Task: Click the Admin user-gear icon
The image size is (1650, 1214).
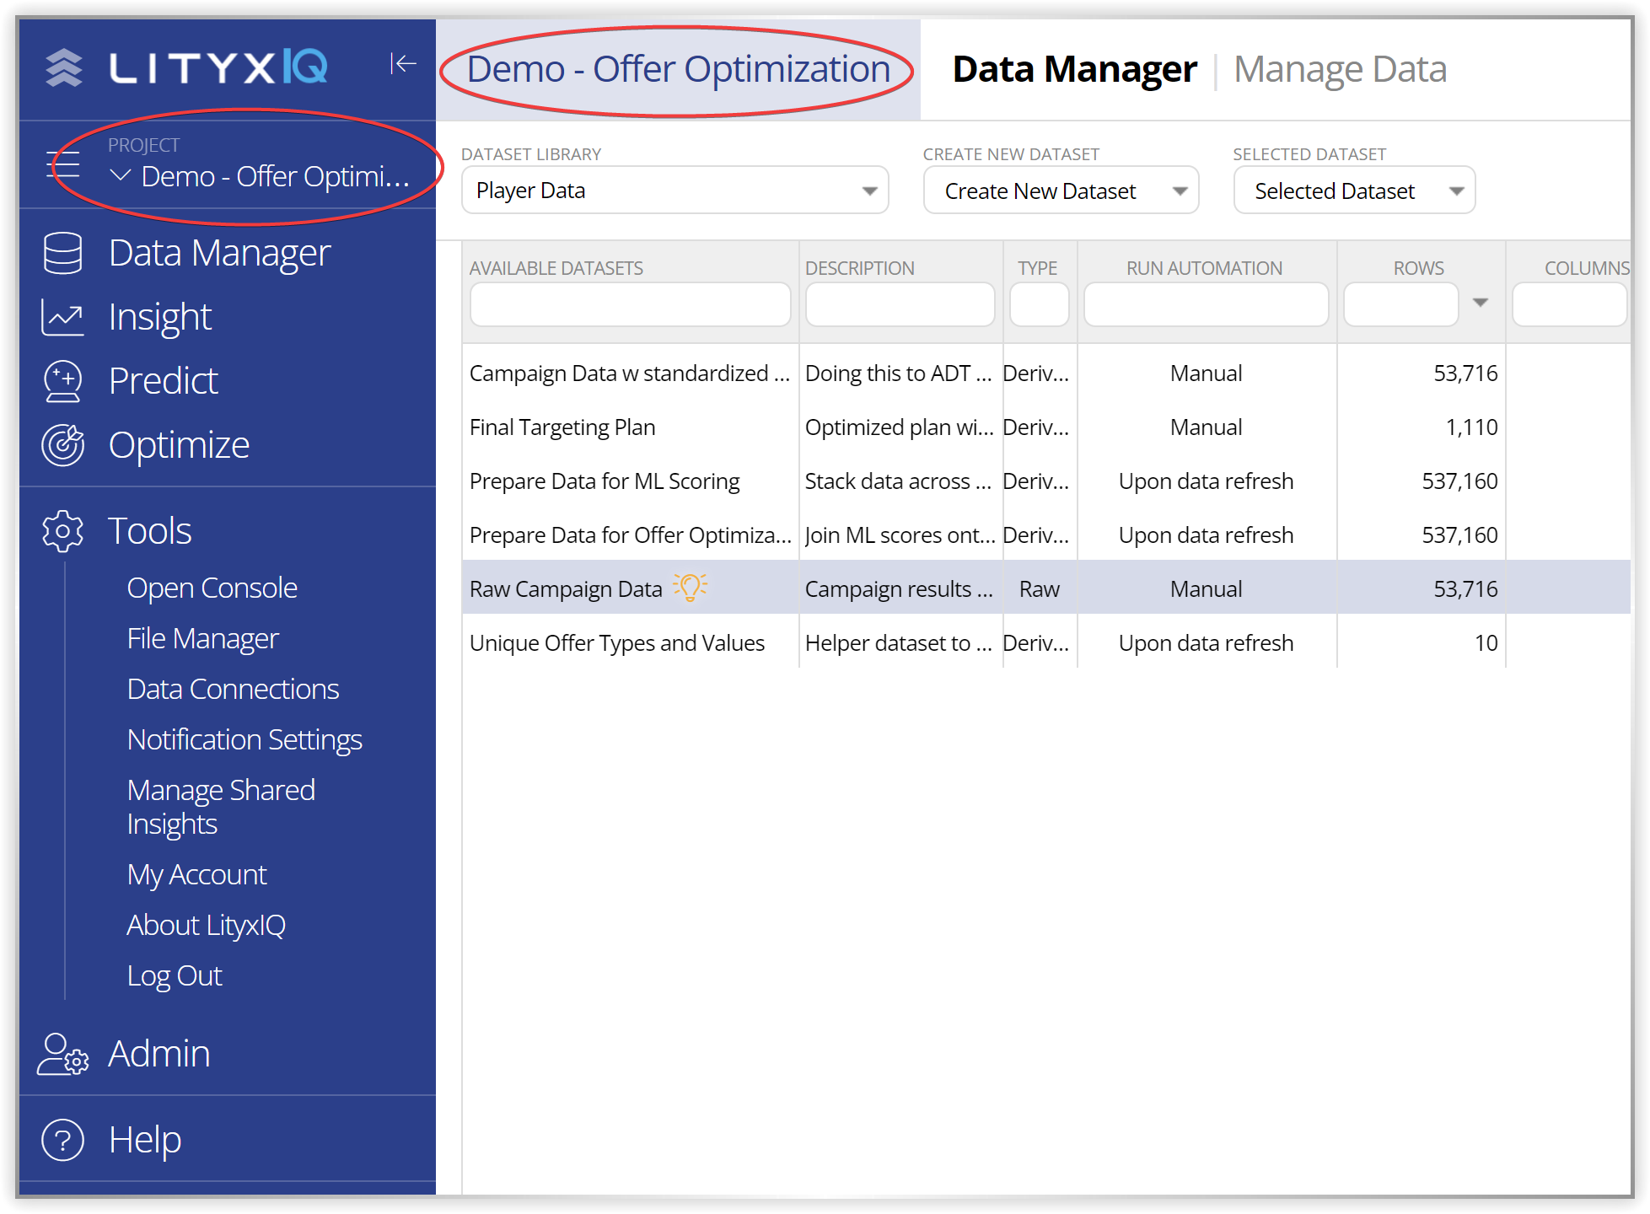Action: [62, 1054]
